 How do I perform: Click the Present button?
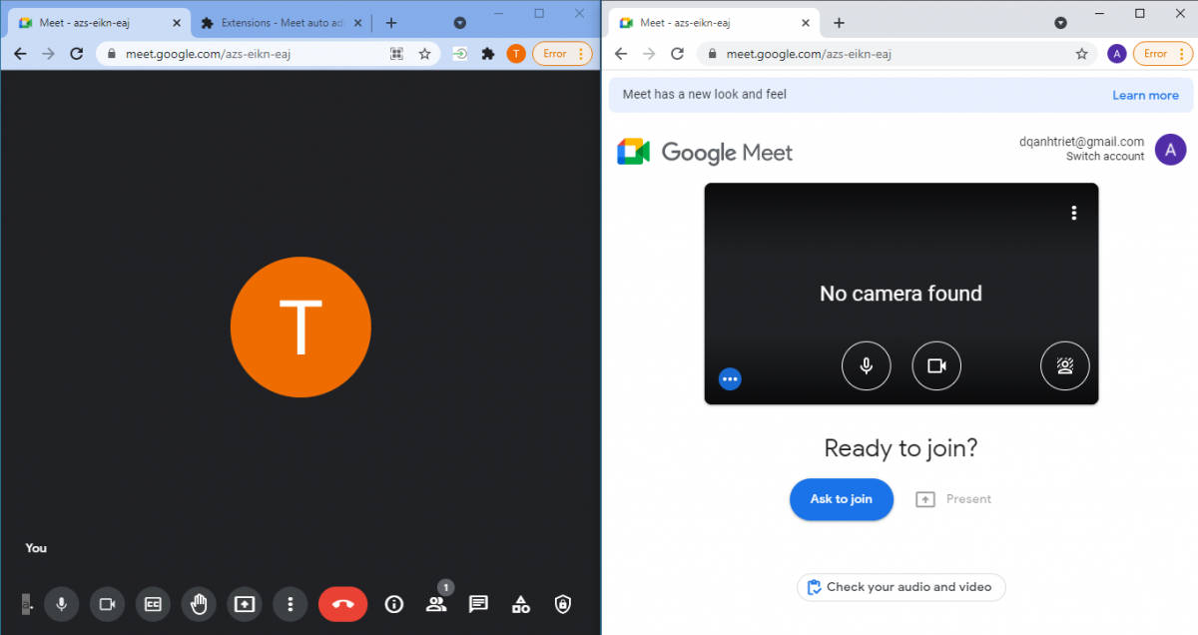tap(953, 499)
